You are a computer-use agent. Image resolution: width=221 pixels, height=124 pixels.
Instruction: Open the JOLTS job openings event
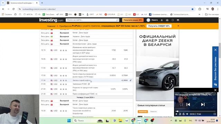pos(84,75)
